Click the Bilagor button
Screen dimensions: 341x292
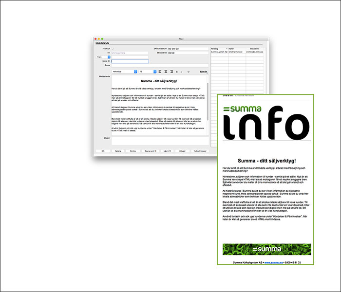click(183, 151)
